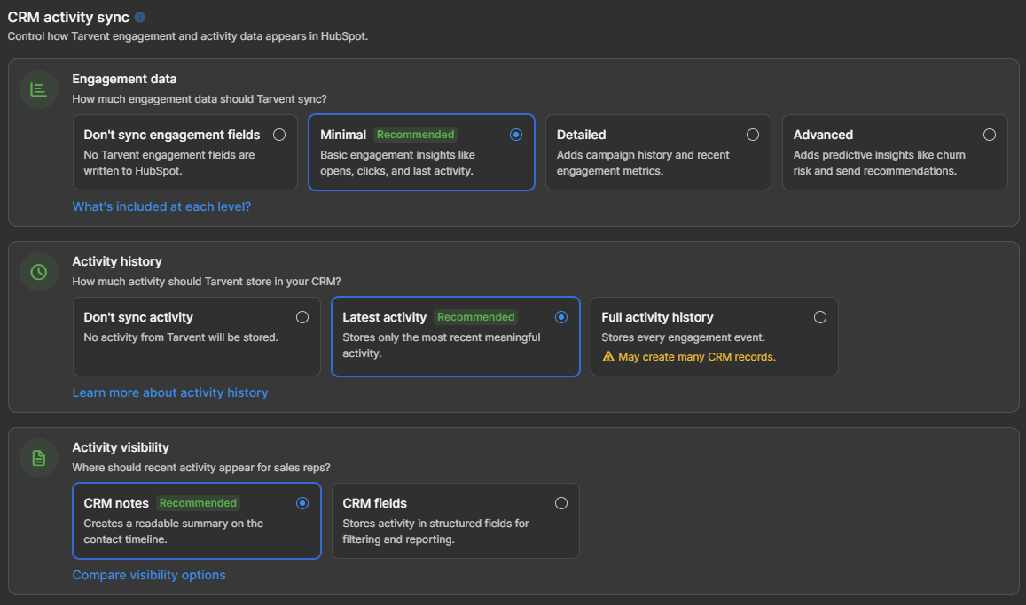Click the CRM activity sync heading
The height and width of the screenshot is (605, 1026).
tap(68, 18)
